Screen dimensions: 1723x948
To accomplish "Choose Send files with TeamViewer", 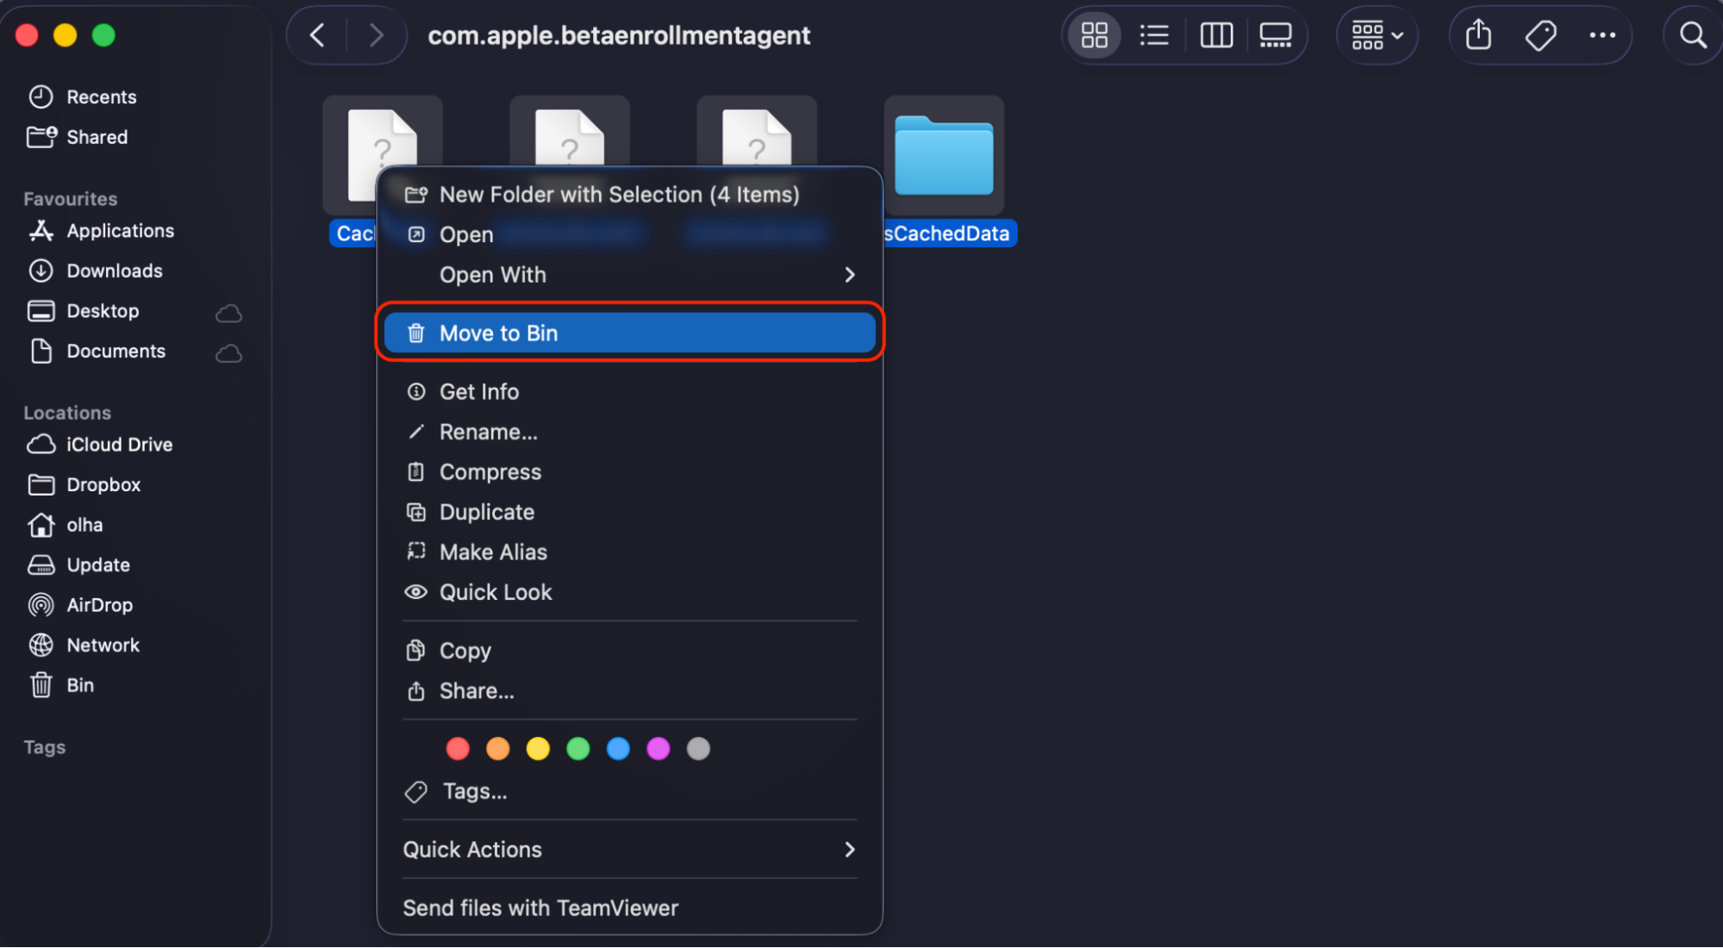I will pyautogui.click(x=629, y=908).
